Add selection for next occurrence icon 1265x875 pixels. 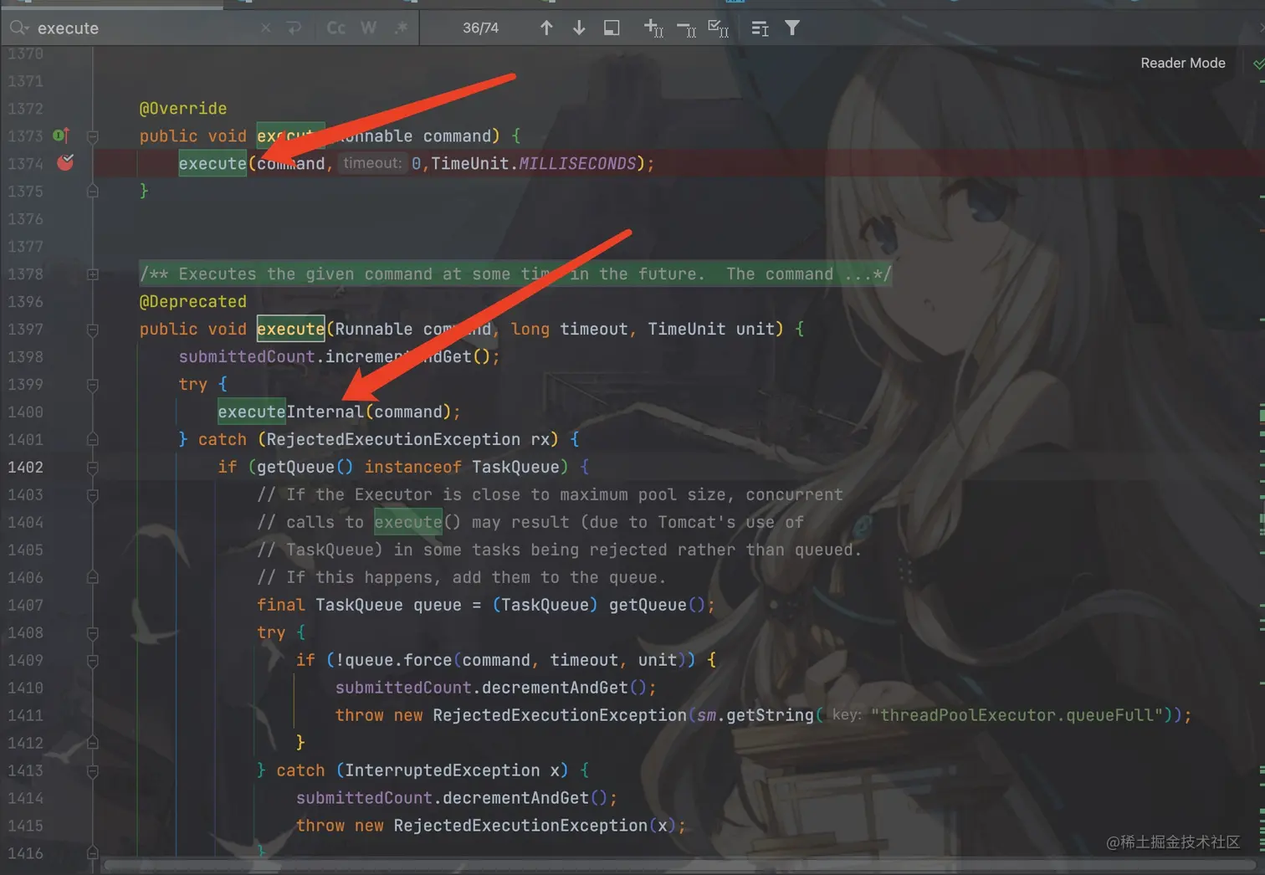[x=653, y=28]
